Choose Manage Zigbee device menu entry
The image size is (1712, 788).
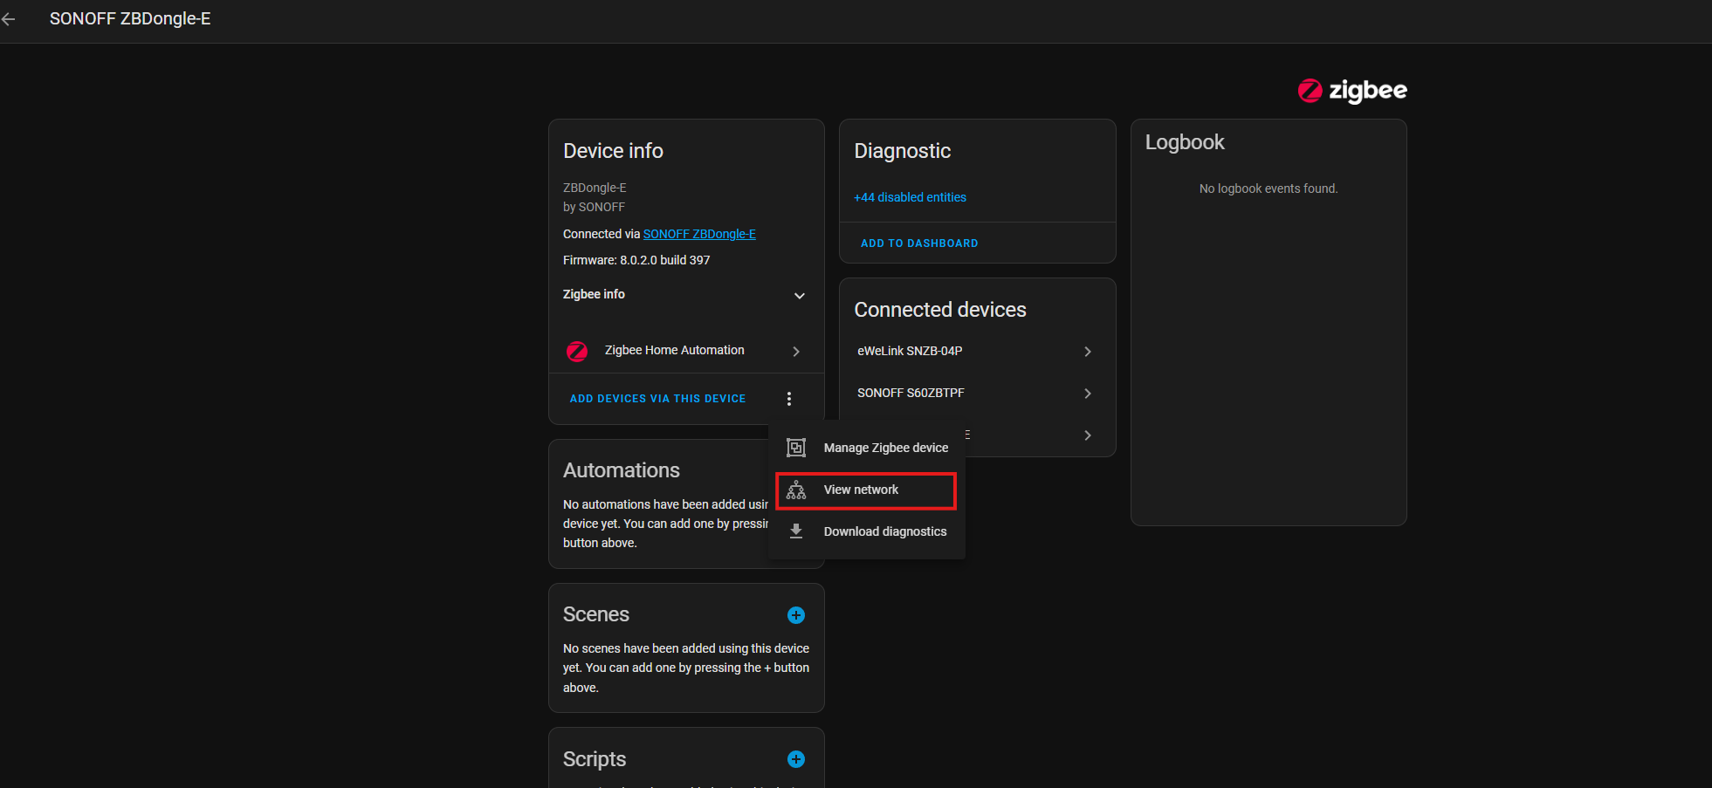(x=885, y=447)
